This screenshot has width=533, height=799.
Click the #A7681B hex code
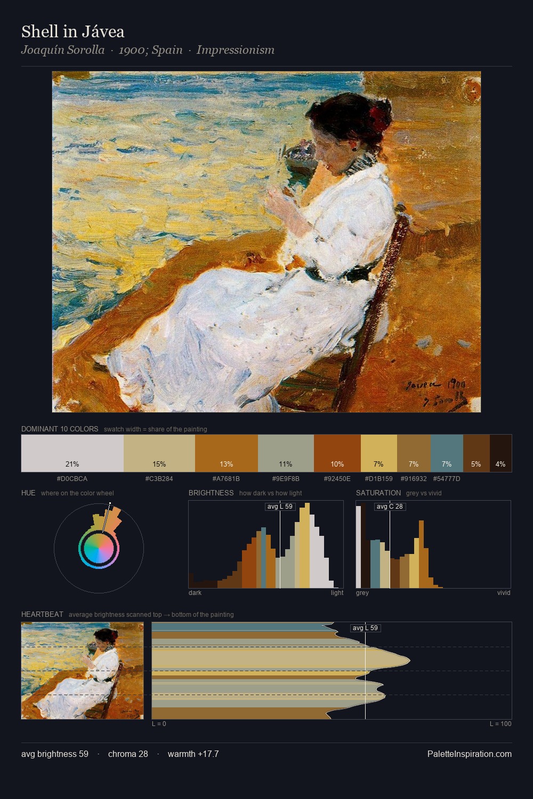coord(227,479)
